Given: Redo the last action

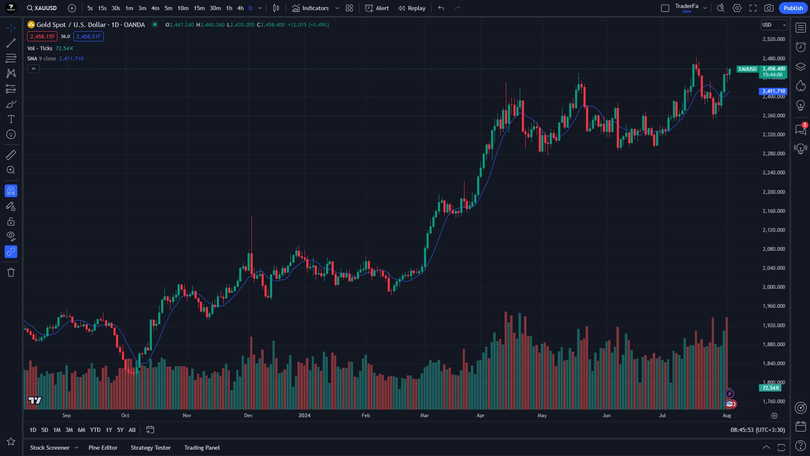Looking at the screenshot, I should pyautogui.click(x=457, y=8).
